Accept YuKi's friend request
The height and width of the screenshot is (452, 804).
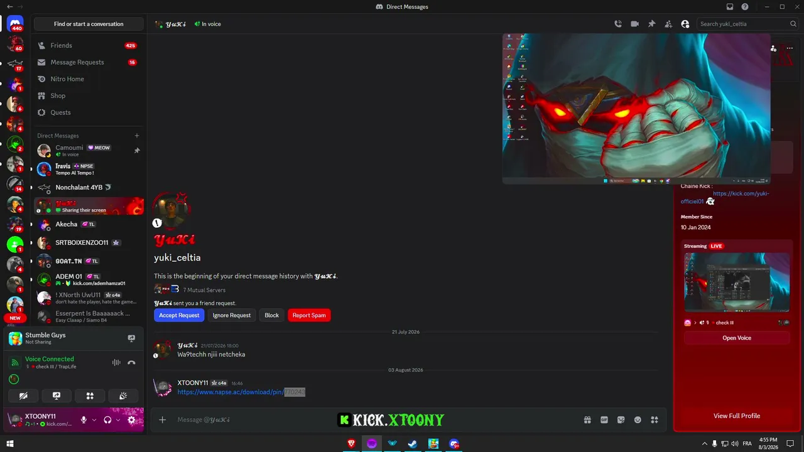(179, 315)
